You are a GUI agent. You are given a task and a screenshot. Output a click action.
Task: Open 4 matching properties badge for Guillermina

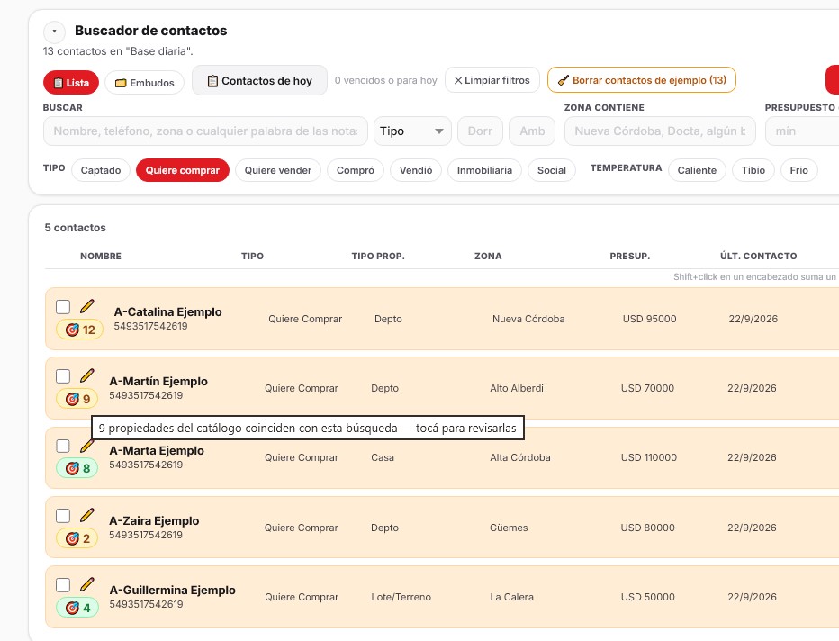pos(77,608)
